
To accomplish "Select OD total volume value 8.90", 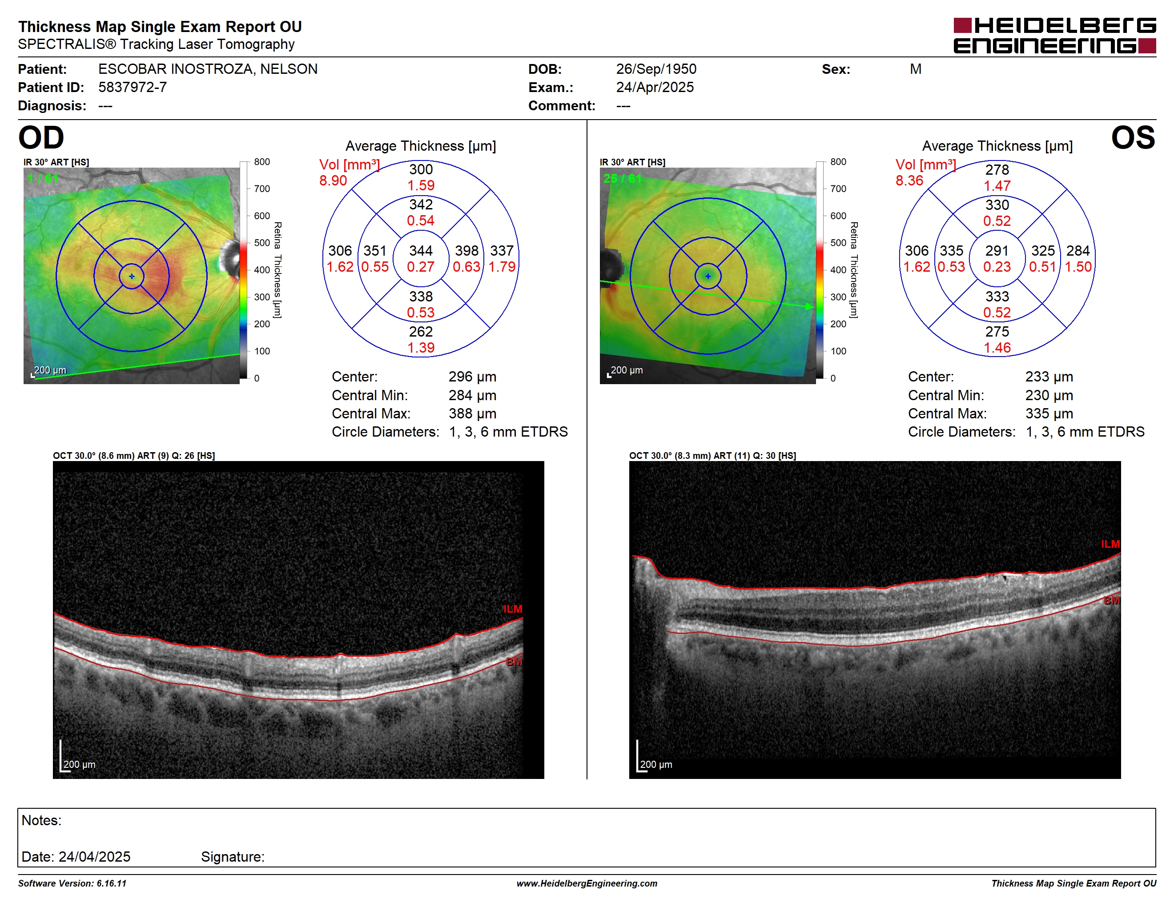I will [333, 181].
